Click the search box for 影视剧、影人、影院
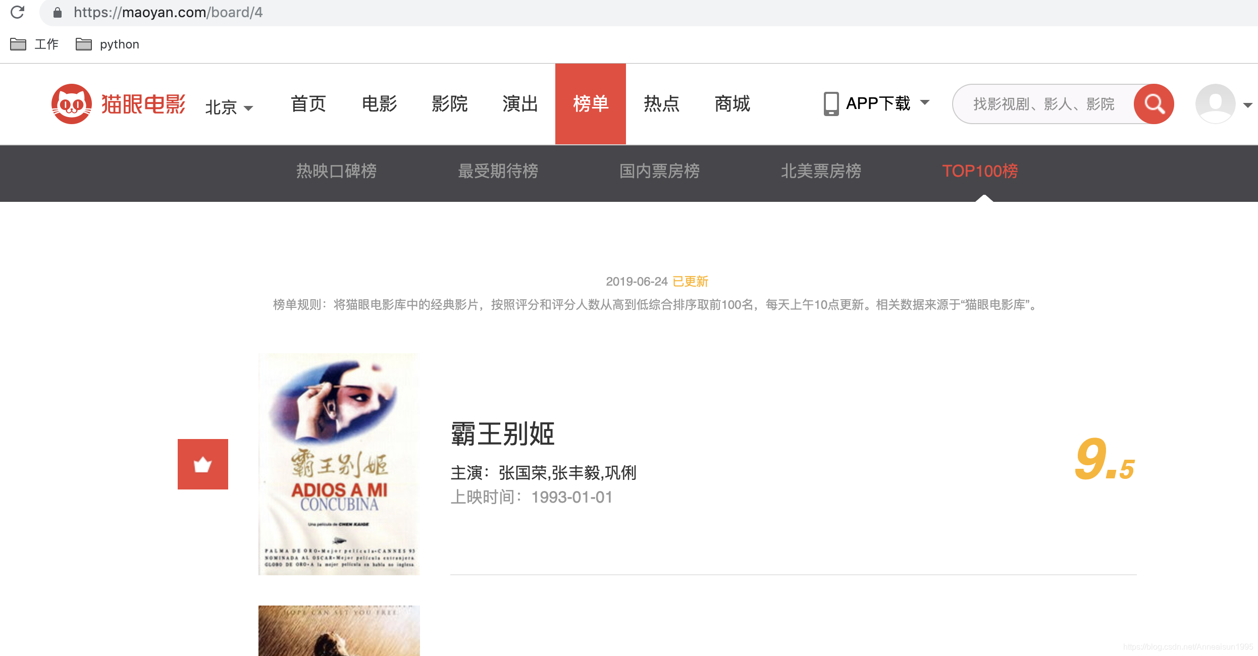The width and height of the screenshot is (1258, 656). (1043, 104)
